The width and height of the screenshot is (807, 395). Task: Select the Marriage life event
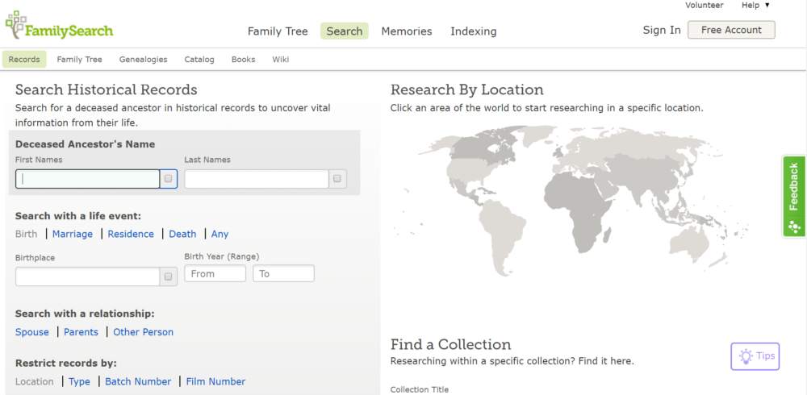point(73,234)
